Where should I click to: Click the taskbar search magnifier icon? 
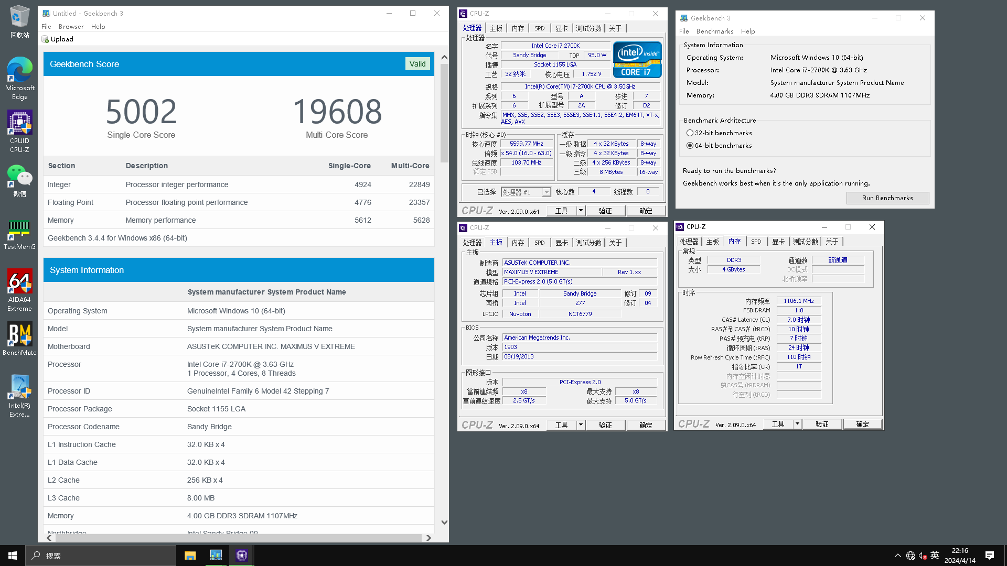tap(36, 556)
